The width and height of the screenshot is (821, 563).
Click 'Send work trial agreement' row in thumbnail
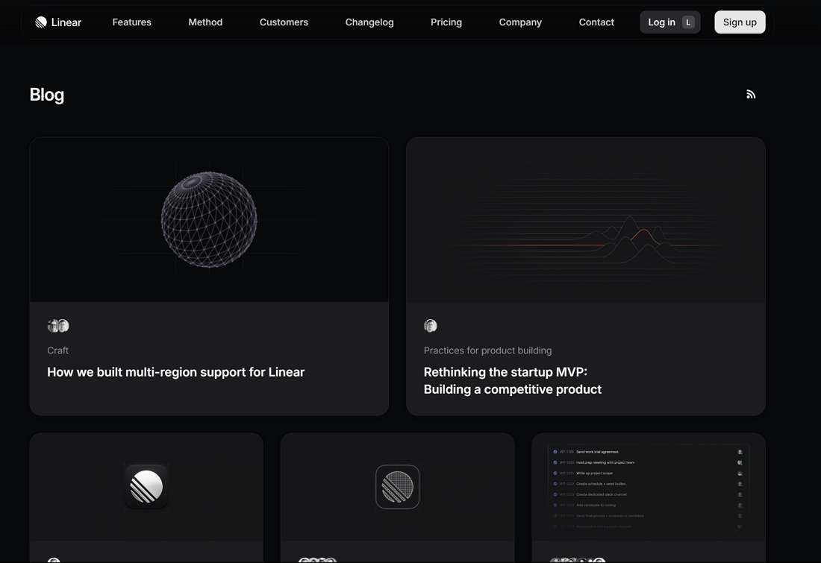click(649, 452)
